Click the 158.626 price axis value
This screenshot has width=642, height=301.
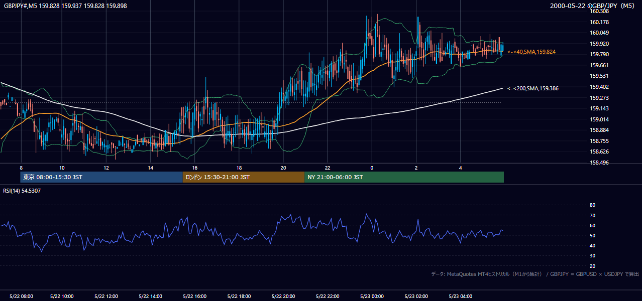pos(599,152)
